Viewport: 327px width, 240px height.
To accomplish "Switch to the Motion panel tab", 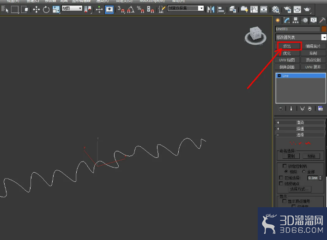I will (x=305, y=20).
